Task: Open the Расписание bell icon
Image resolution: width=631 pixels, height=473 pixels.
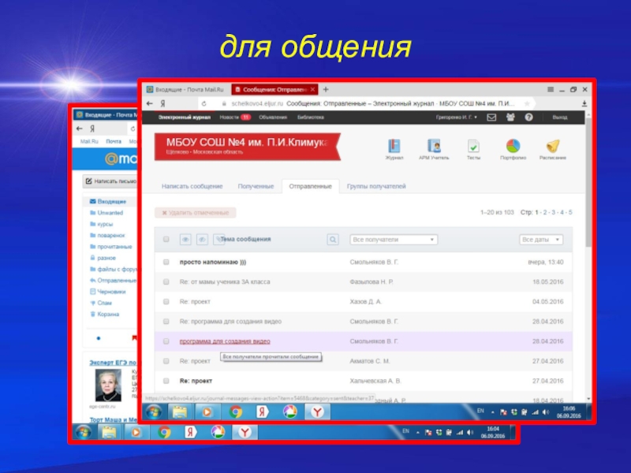Action: pyautogui.click(x=553, y=146)
